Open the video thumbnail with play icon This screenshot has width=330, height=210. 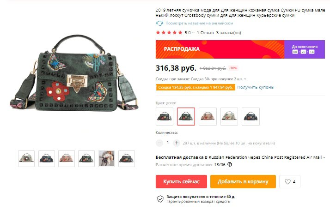click(x=26, y=159)
